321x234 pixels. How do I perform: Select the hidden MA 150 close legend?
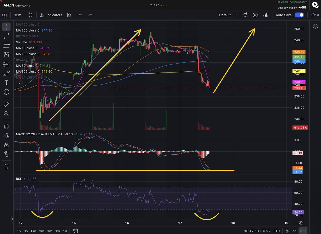28,25
